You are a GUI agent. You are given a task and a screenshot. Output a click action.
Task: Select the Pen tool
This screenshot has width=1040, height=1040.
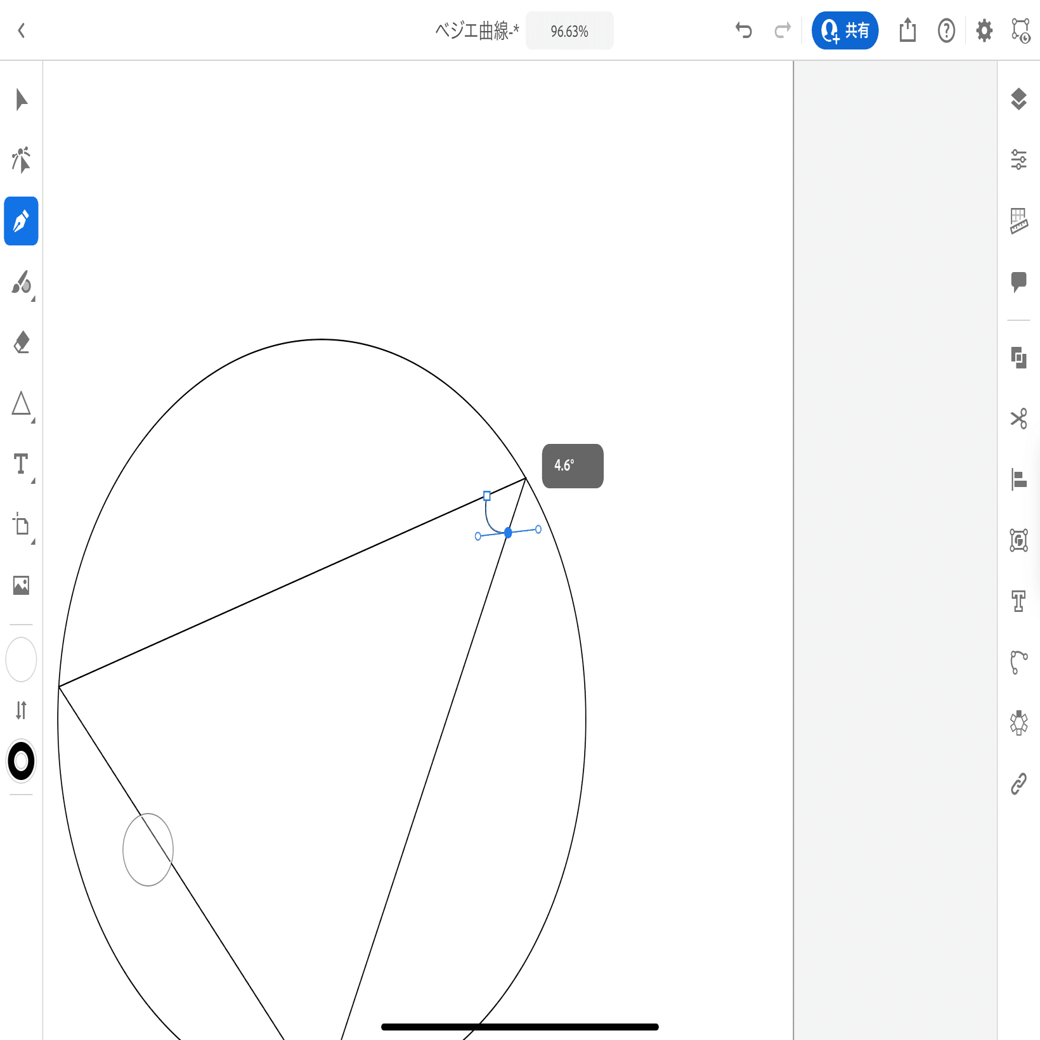tap(21, 221)
